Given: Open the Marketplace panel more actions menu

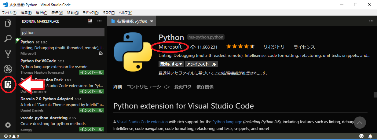Looking at the screenshot, I should click(x=99, y=21).
